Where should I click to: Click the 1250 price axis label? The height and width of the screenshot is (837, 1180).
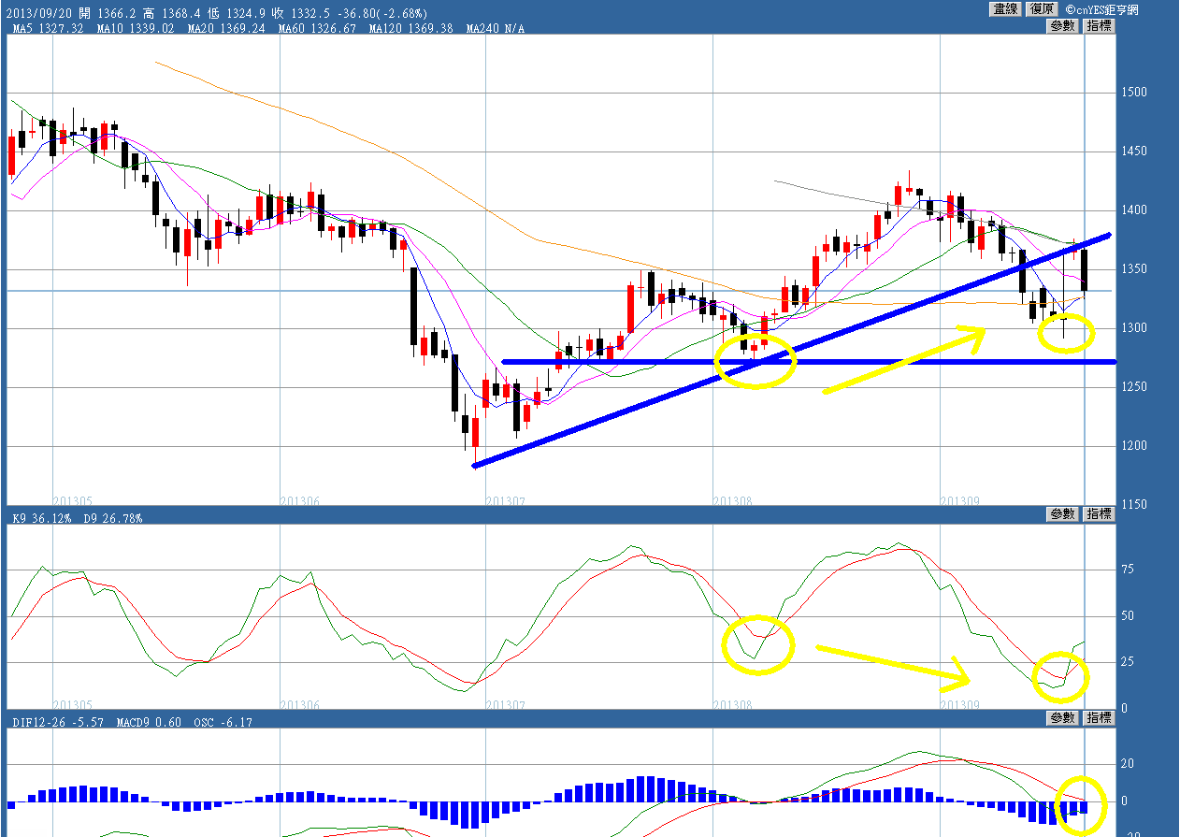point(1132,387)
